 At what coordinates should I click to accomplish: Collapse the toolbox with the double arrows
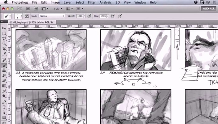click(x=2, y=22)
